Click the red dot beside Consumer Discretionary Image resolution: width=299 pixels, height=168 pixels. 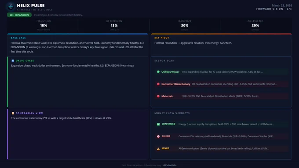tap(158, 84)
